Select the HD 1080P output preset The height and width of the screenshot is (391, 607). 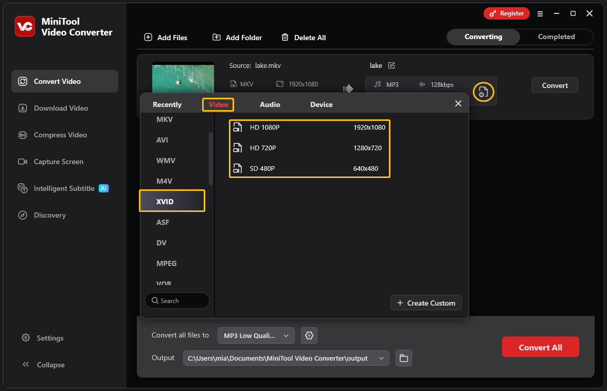(x=309, y=127)
